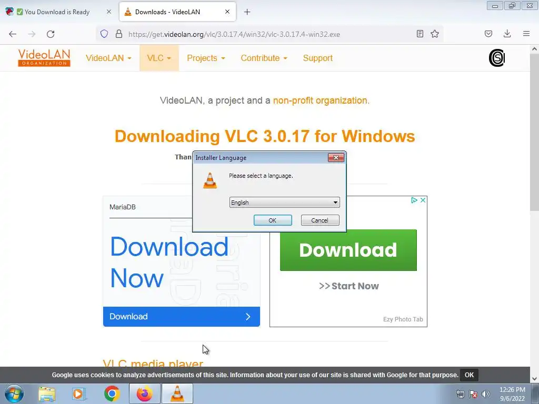Screen dimensions: 539x404
Task: Click the MariaDB advertiser label
Action: click(x=122, y=207)
